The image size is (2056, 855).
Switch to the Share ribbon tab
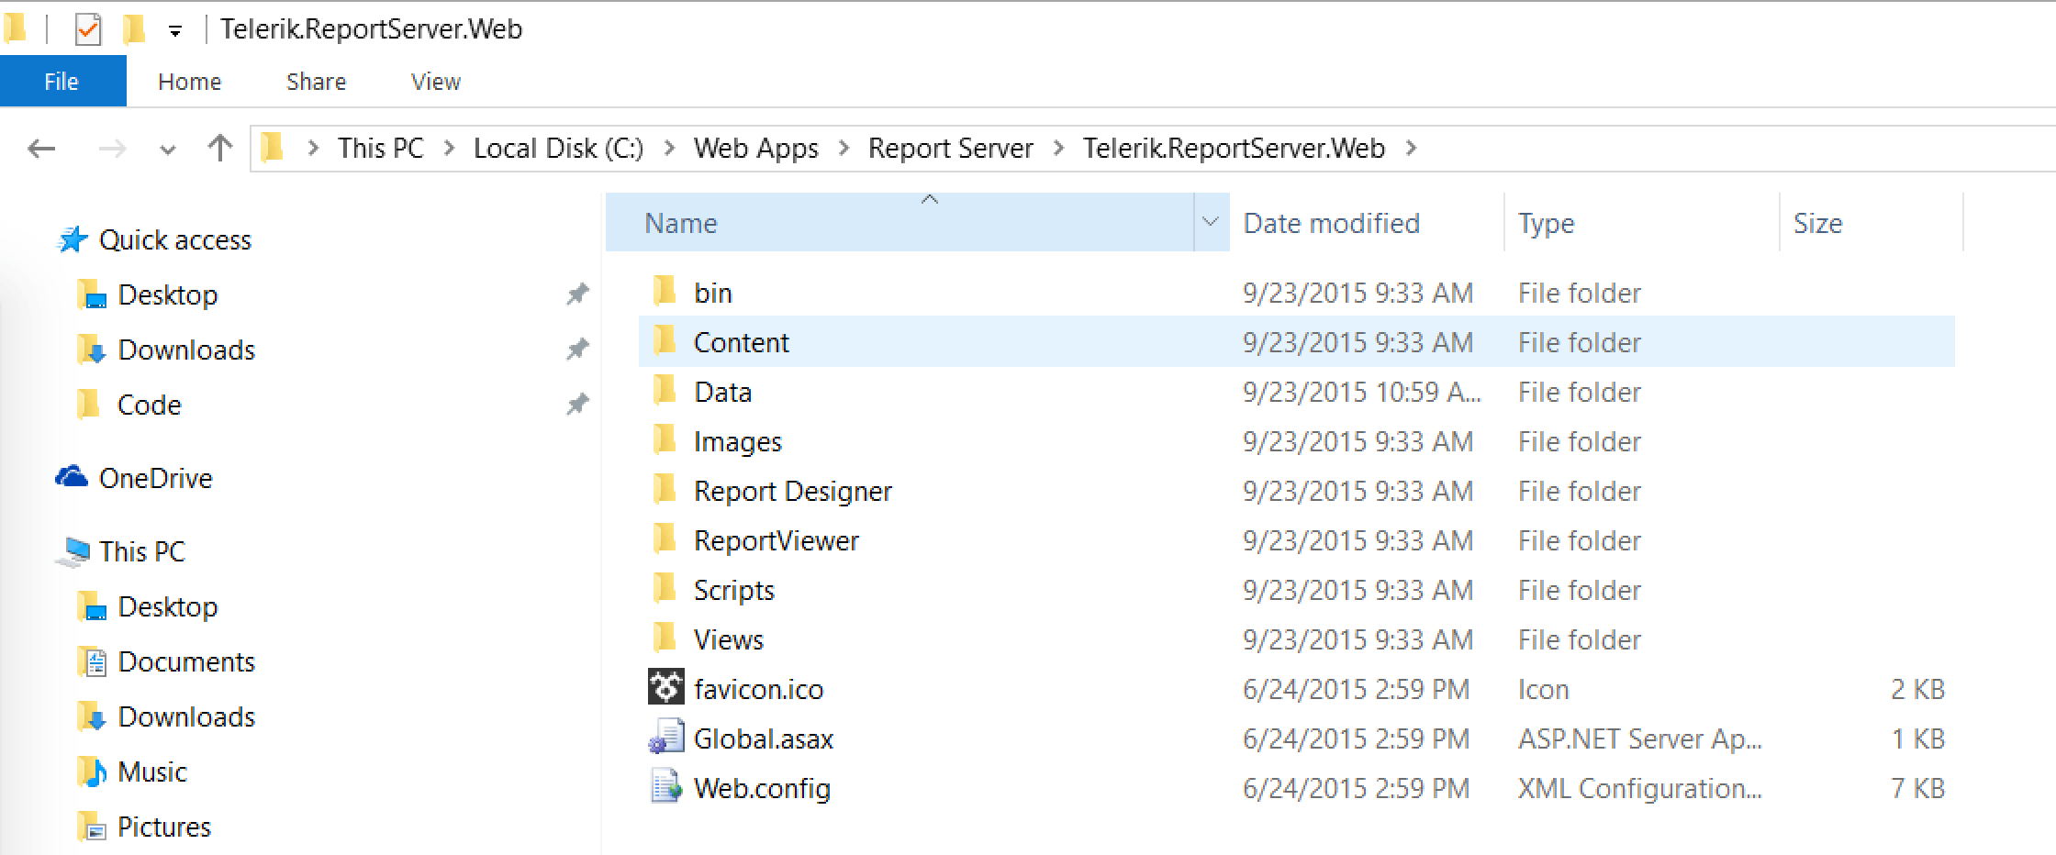point(316,82)
